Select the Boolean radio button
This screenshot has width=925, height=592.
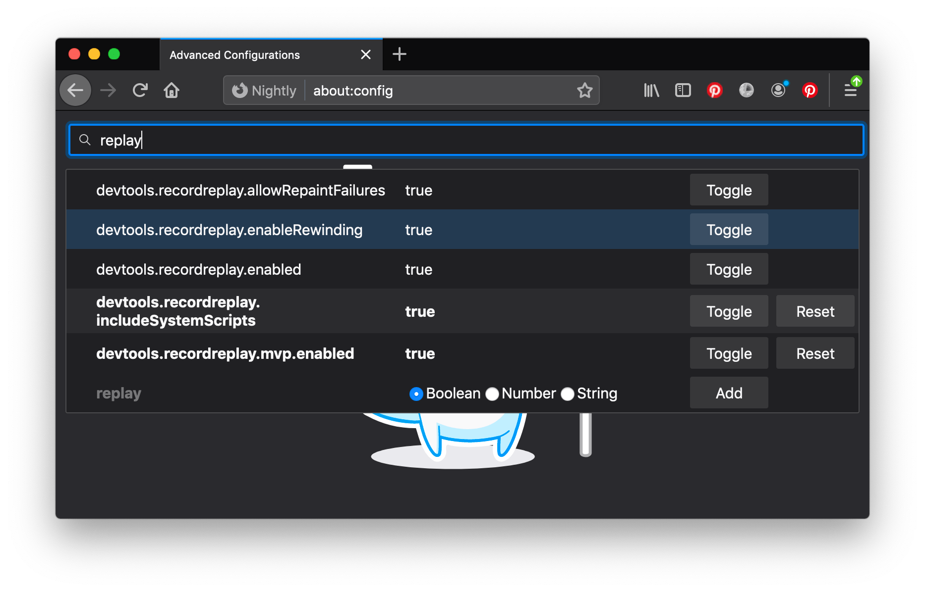(x=416, y=394)
